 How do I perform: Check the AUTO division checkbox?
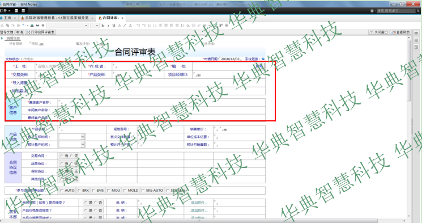click(x=62, y=190)
